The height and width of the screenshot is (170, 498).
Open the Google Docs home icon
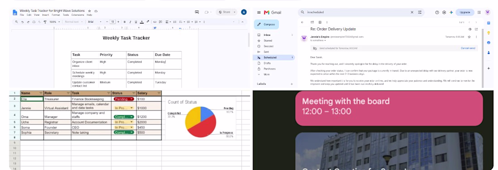pyautogui.click(x=14, y=12)
